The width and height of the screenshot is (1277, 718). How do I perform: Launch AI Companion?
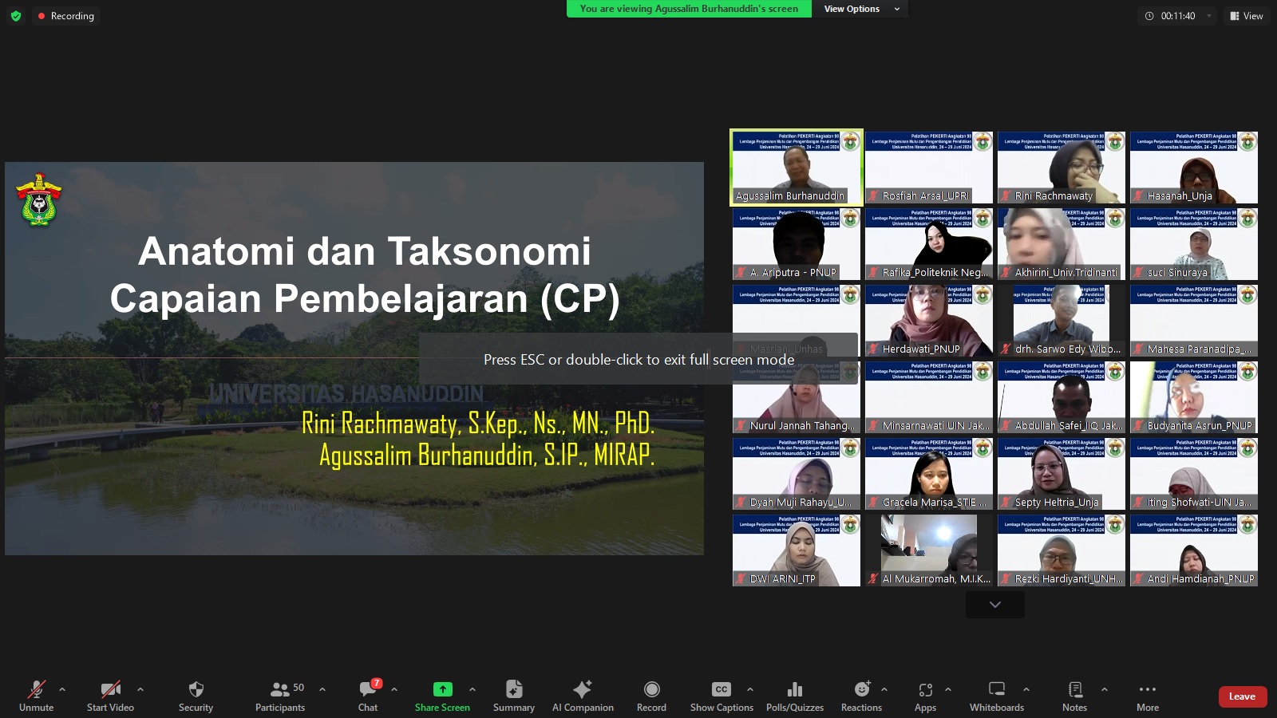(583, 696)
